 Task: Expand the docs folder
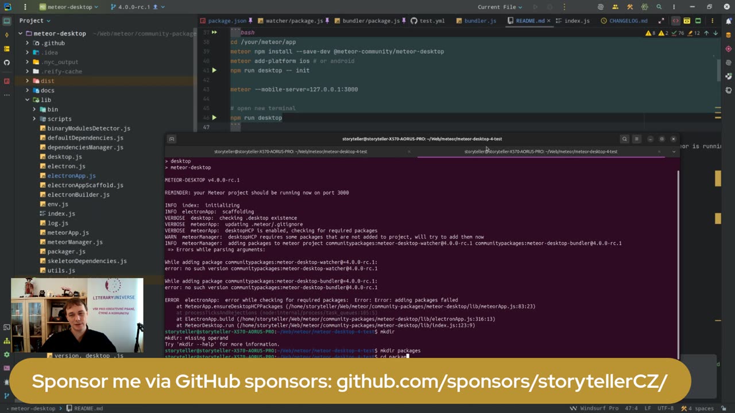tap(27, 90)
